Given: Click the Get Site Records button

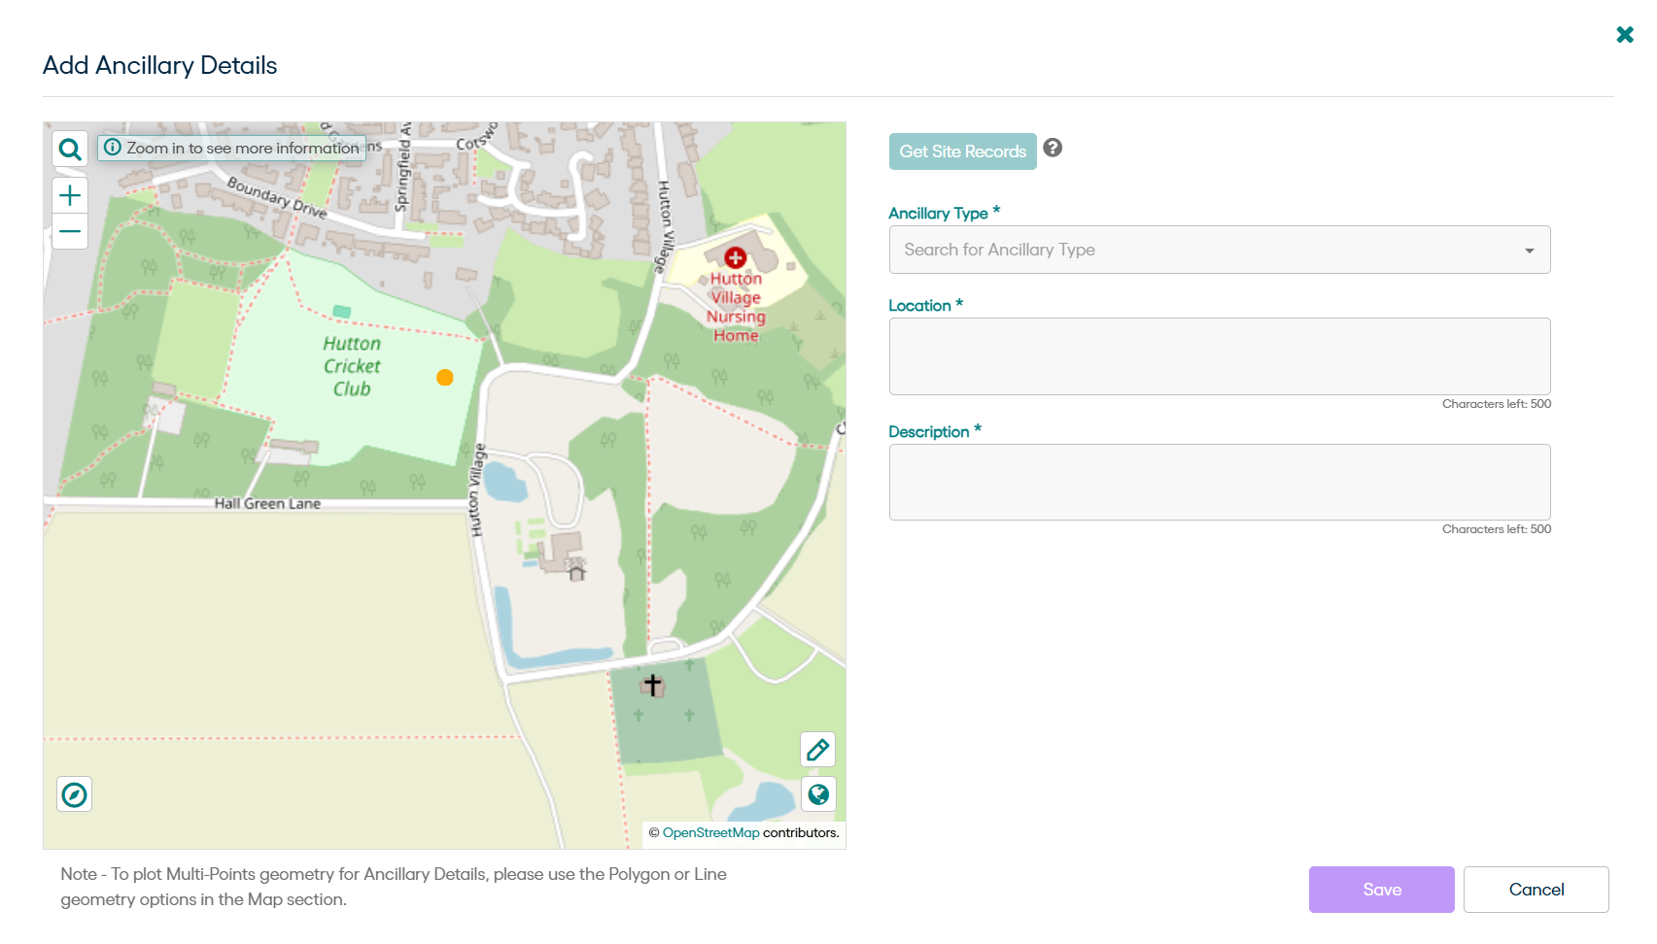Looking at the screenshot, I should 962,152.
